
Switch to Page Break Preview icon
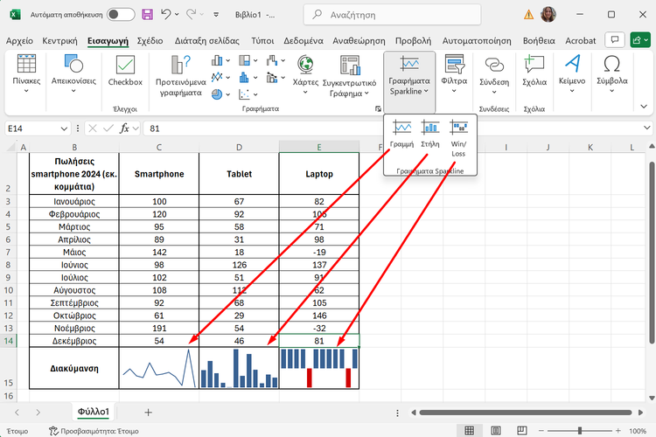[521, 430]
